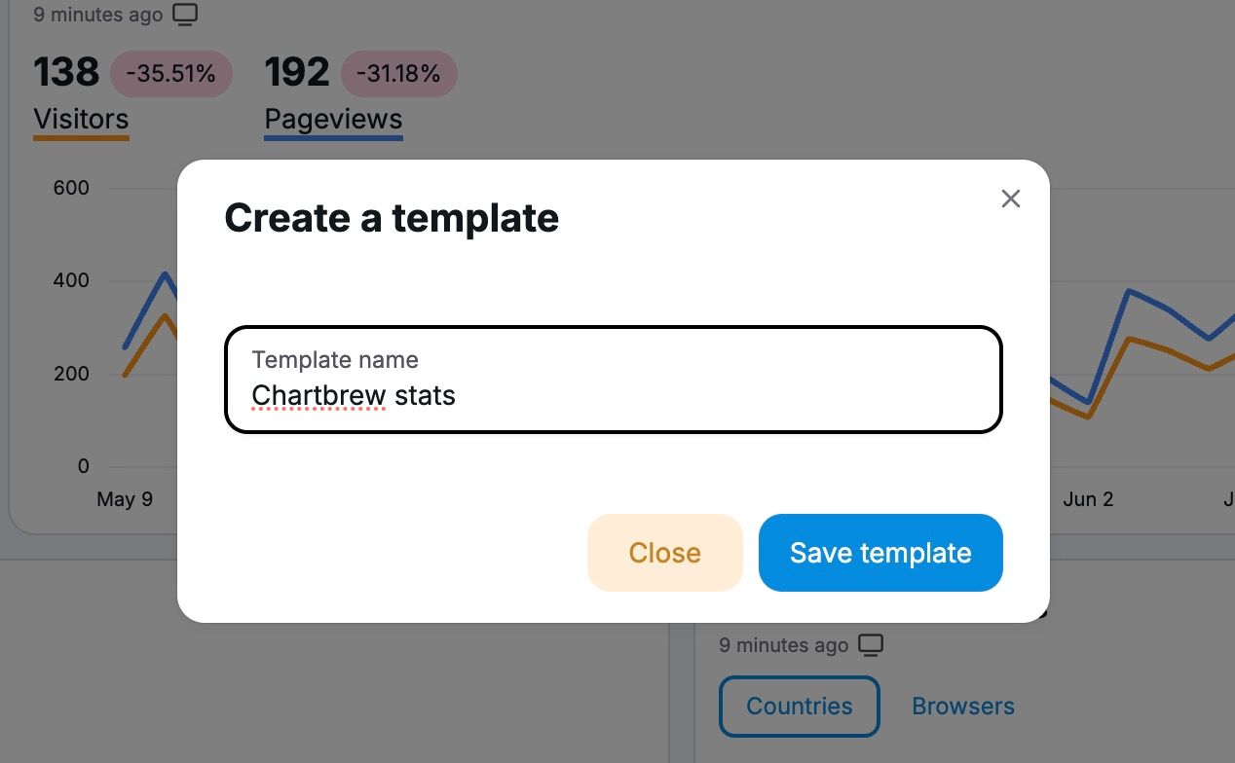Screen dimensions: 1235x763
Task: Toggle the Visitors count display
Action: coord(66,71)
